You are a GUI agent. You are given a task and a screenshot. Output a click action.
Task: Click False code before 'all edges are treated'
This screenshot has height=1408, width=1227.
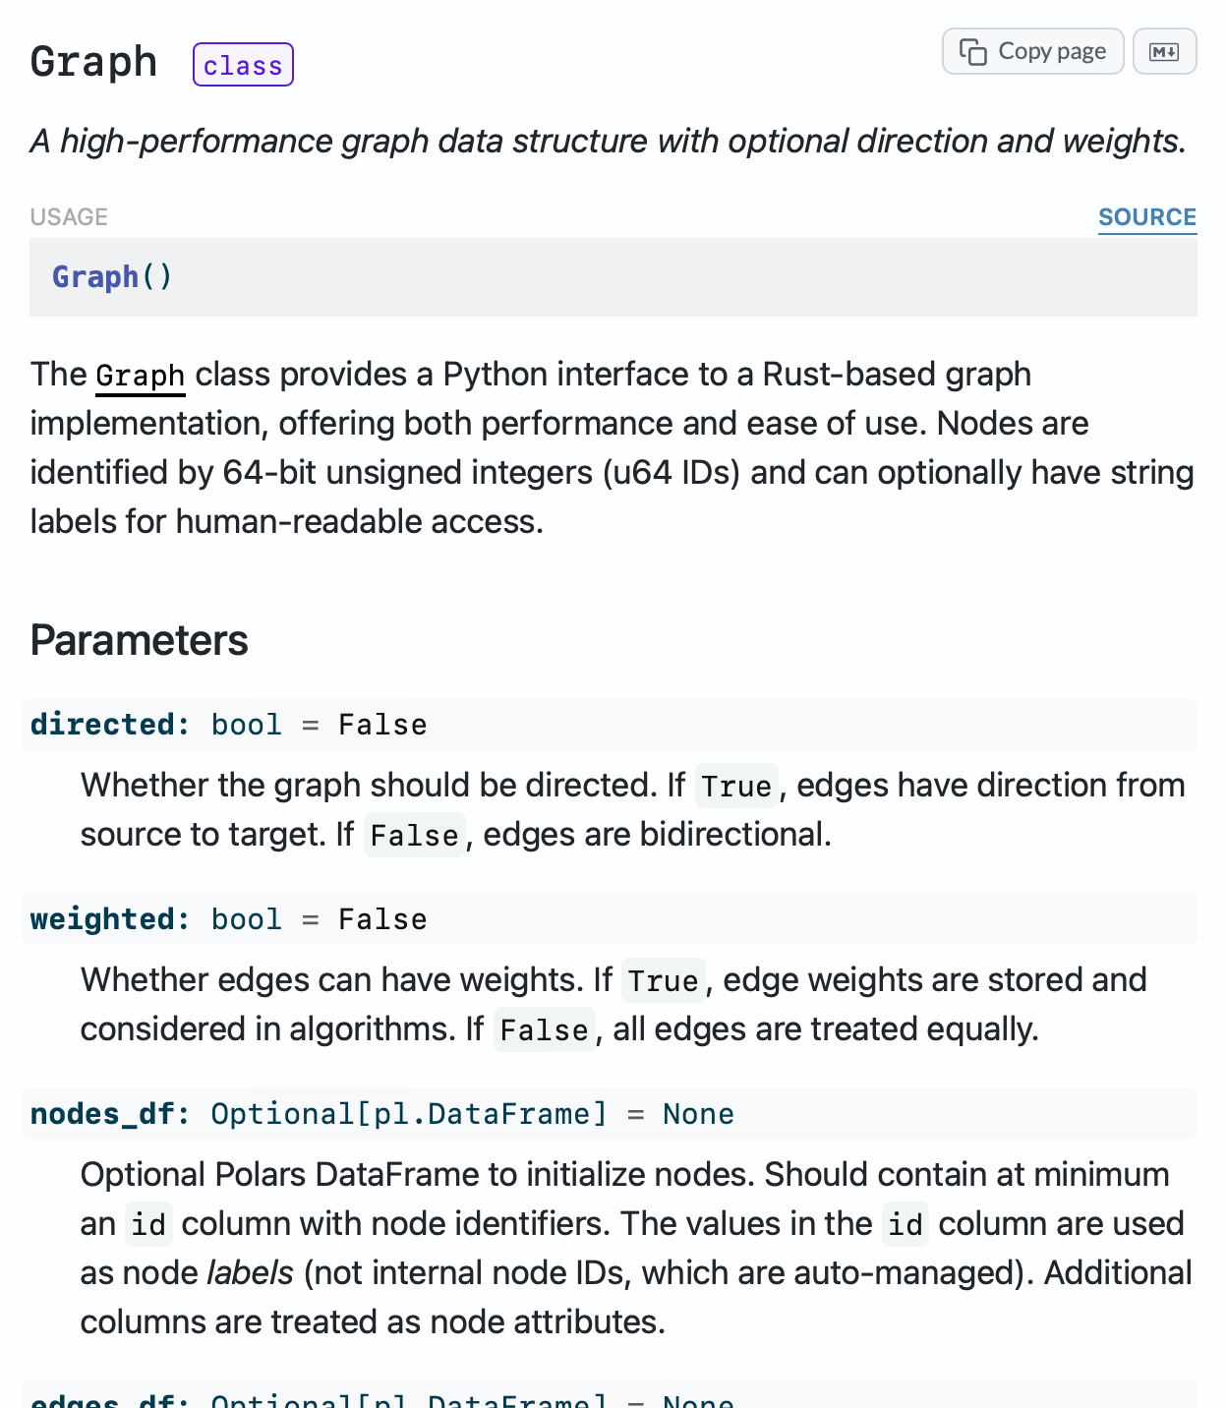544,1030
